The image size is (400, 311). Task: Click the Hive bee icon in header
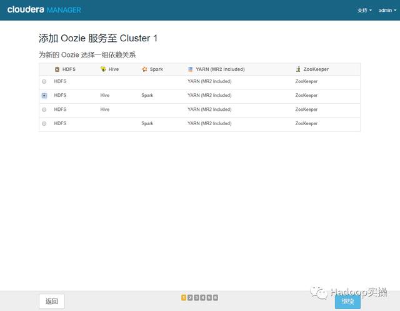point(103,69)
